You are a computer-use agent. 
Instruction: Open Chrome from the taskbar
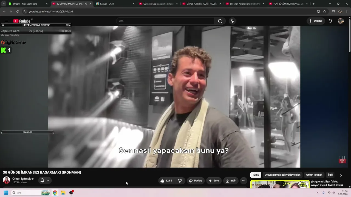pyautogui.click(x=55, y=193)
